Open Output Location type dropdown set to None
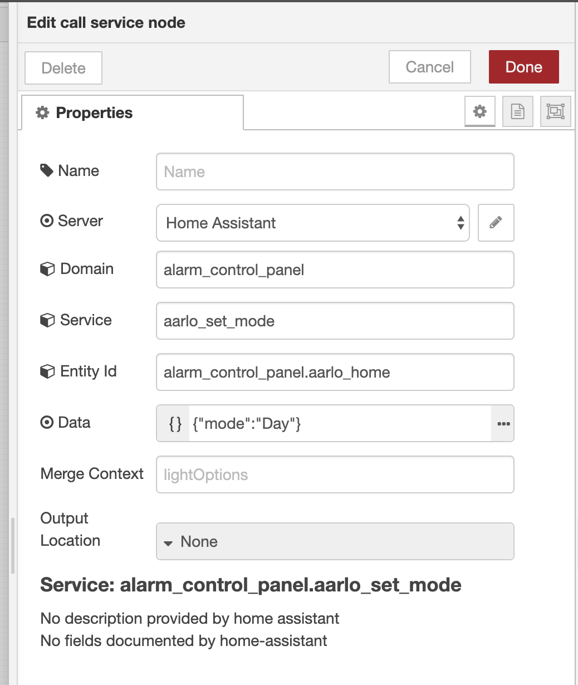The width and height of the screenshot is (578, 685). coord(335,541)
